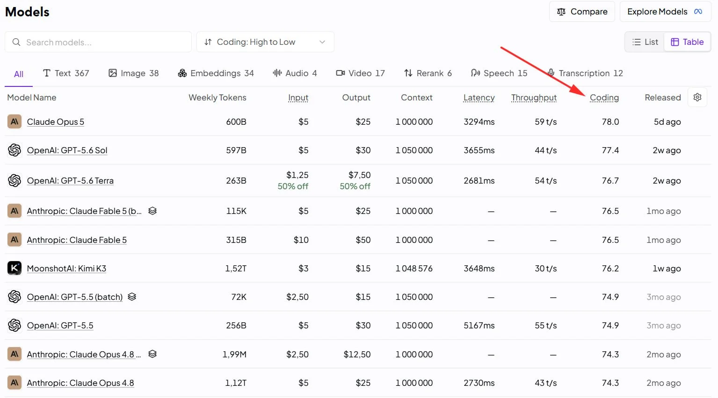Open the Anthropic: Claude Fable 5 (b... link
The height and width of the screenshot is (398, 718).
(x=84, y=211)
